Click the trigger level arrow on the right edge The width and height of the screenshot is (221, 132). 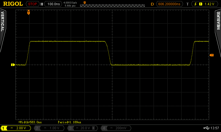pos(212,55)
